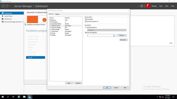Open the notifications flag icon
The image size is (177, 99).
click(x=148, y=6)
